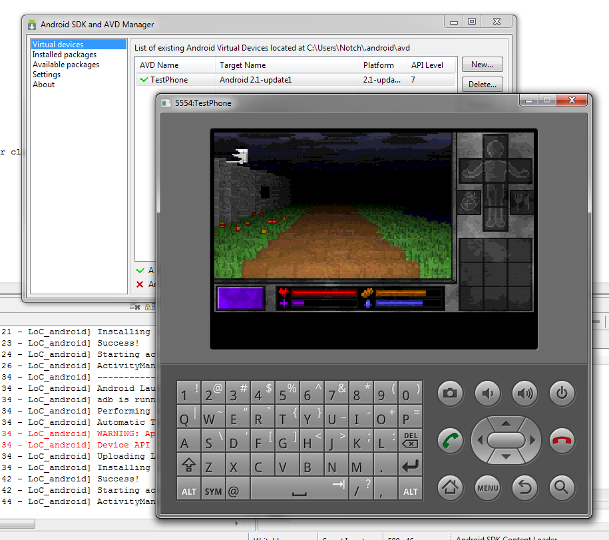Click the 0 key on emulator keyboard
Screen dimensions: 609x540
410,392
